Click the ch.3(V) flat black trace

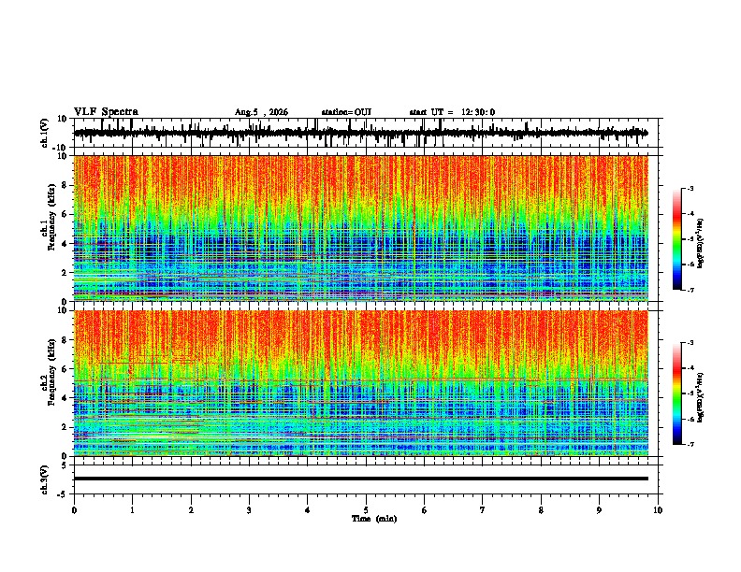361,479
